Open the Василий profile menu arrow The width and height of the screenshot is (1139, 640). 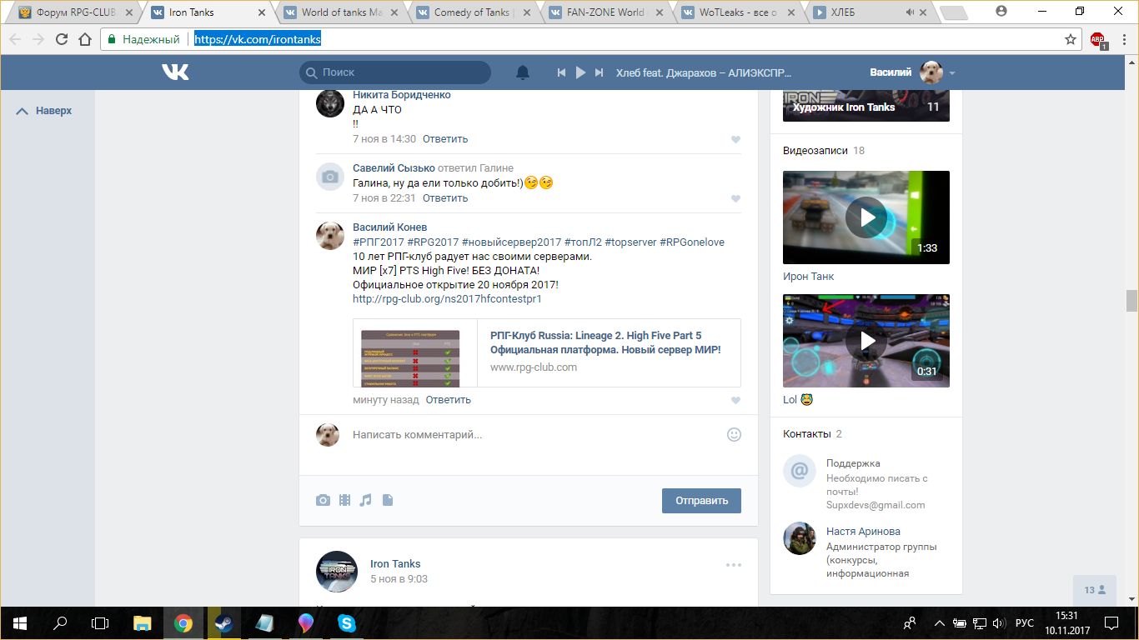coord(952,73)
